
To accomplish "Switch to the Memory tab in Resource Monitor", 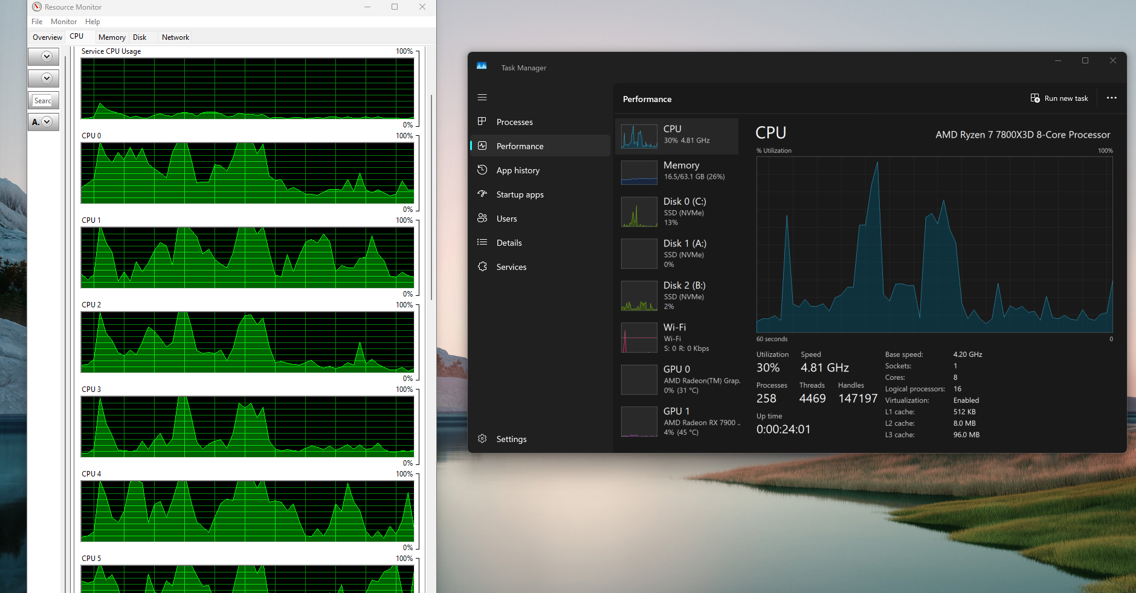I will (x=112, y=37).
